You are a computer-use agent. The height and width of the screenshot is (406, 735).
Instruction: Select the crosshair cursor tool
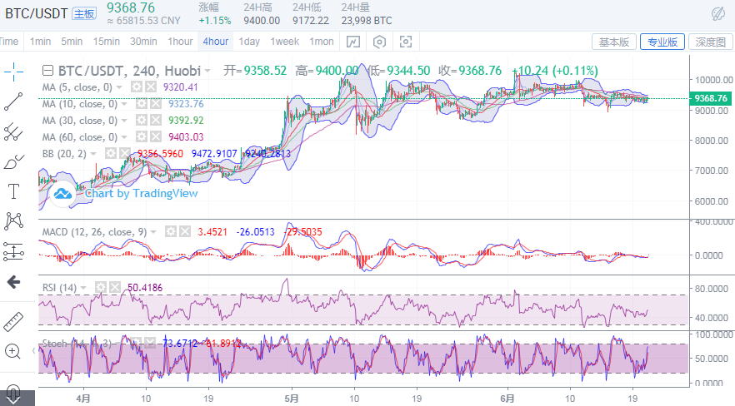(13, 72)
